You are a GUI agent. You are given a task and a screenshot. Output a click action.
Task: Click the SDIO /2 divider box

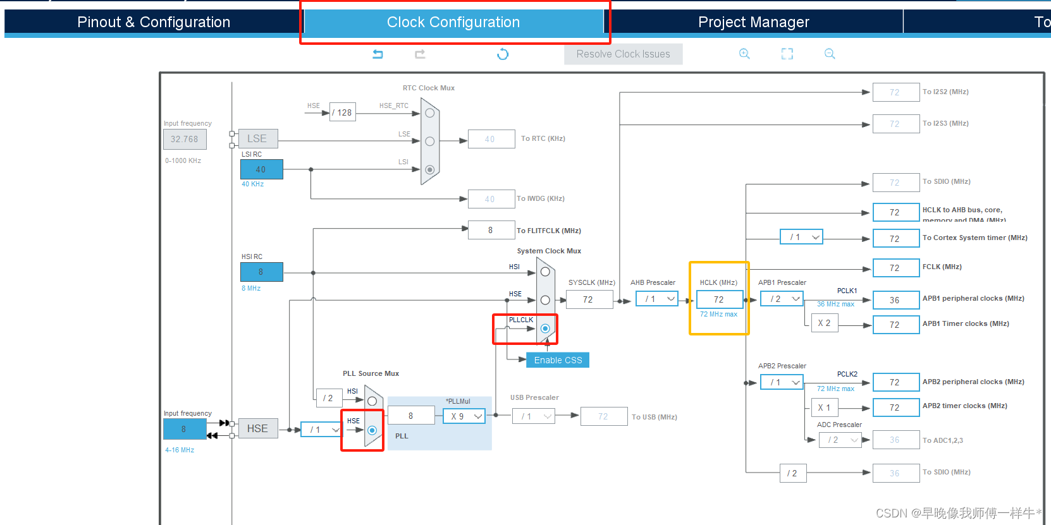pos(793,473)
